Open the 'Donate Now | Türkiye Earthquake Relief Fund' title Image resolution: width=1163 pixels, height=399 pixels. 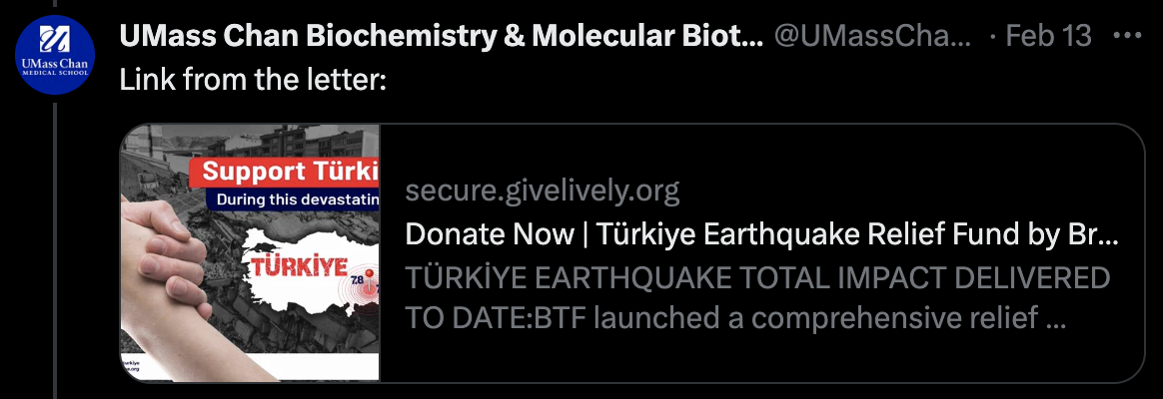pos(761,235)
